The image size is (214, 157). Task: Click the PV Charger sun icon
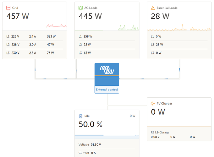click(x=153, y=104)
